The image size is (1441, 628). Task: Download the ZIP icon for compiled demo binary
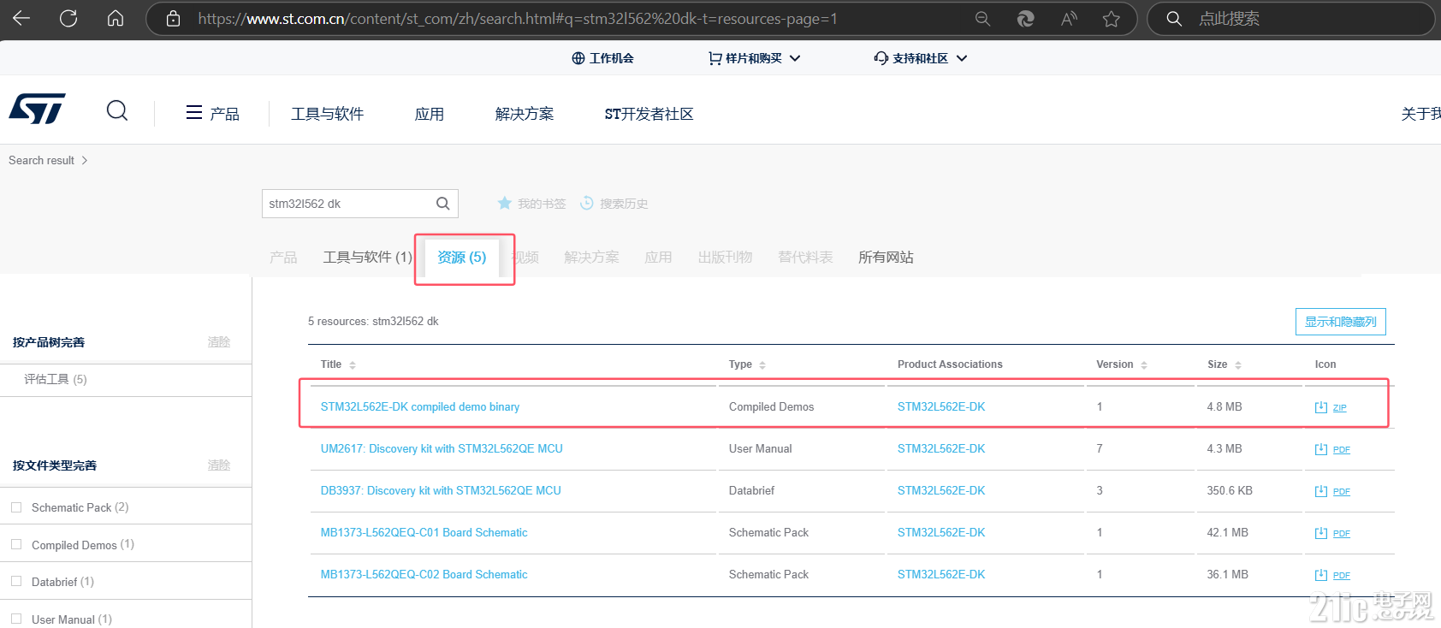click(1330, 407)
